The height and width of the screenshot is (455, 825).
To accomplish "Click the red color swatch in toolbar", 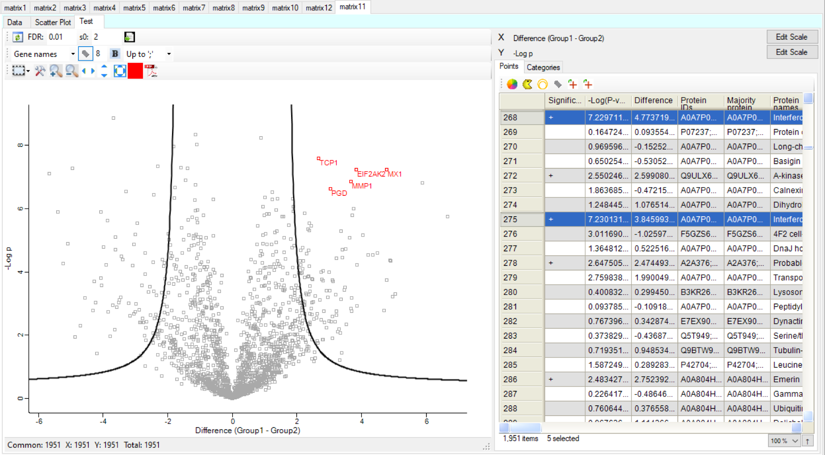I will (135, 71).
